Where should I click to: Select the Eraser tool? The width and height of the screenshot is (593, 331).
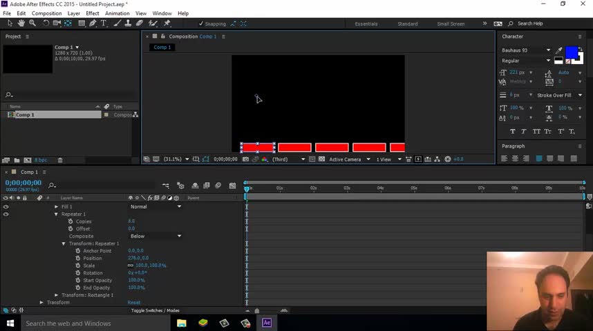coord(140,23)
